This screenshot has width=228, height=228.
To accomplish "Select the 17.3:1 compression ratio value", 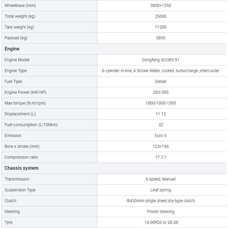I will pos(161,157).
